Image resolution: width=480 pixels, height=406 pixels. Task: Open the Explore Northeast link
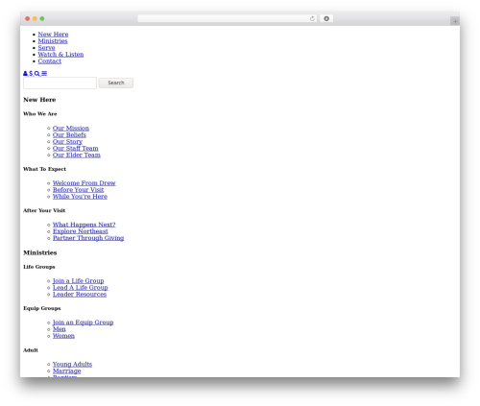click(81, 231)
